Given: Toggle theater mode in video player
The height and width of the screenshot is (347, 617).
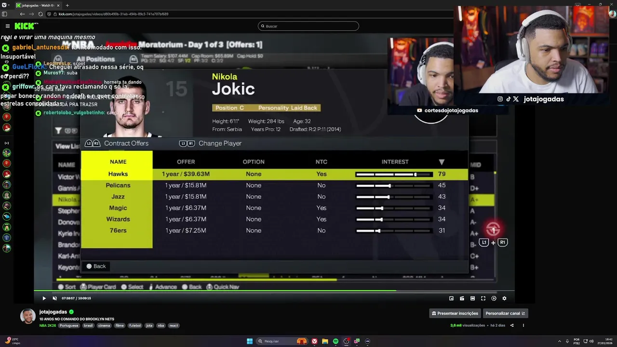Looking at the screenshot, I should 472,298.
